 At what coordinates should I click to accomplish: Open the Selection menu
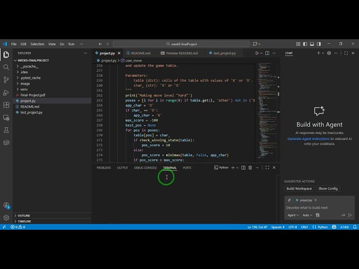37,44
